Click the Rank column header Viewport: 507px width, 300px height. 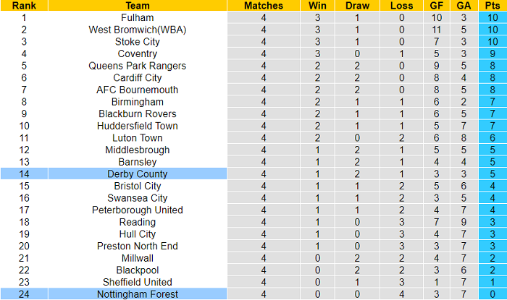(24, 5)
